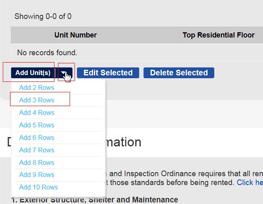Open the 'Click here' link in the ordinance text
This screenshot has height=204, width=263.
tap(250, 183)
